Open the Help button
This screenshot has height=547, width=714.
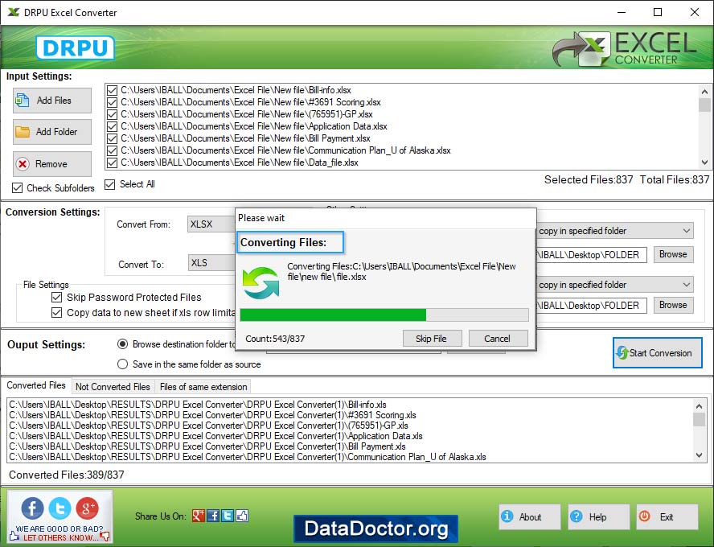point(599,517)
